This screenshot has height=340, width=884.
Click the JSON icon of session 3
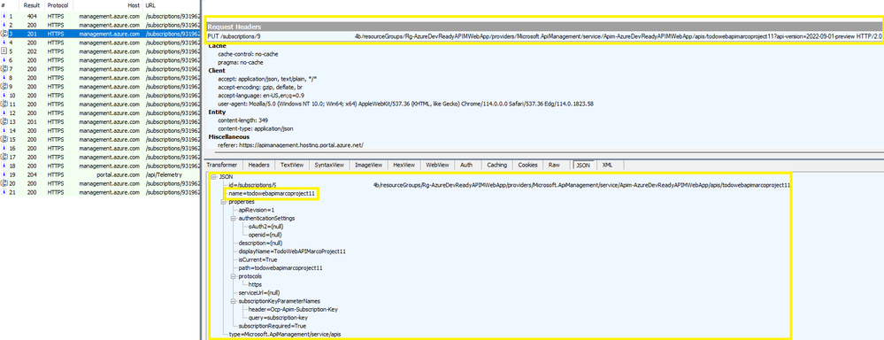4,34
